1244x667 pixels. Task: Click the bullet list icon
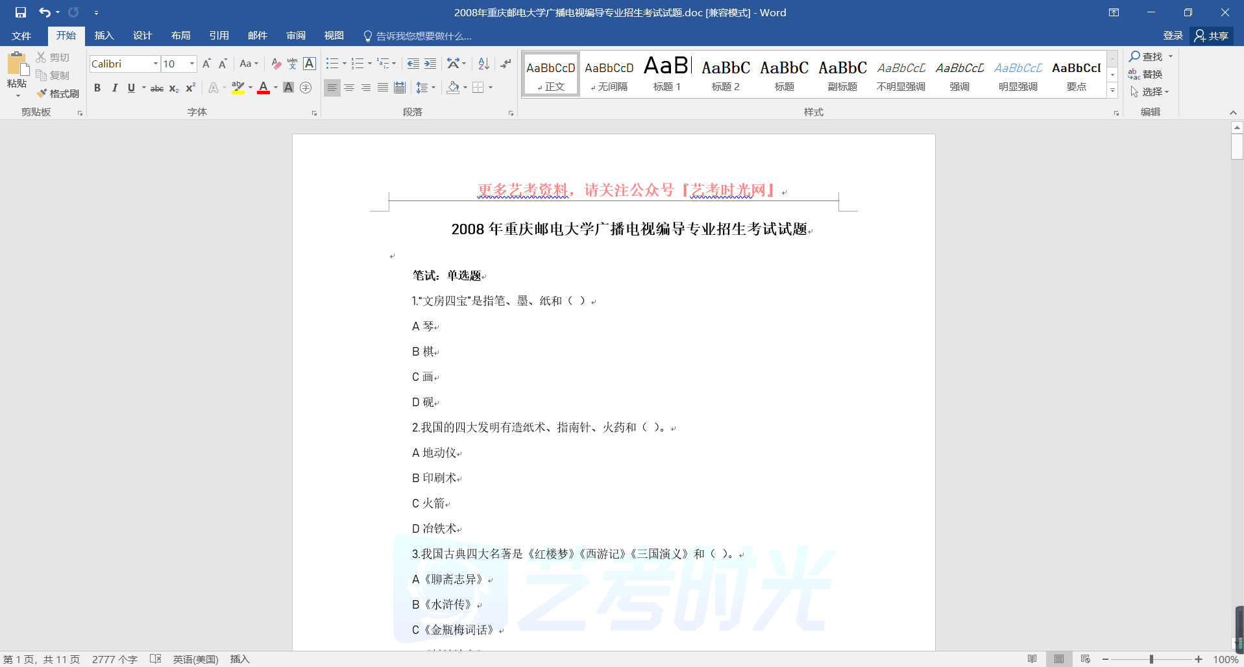coord(332,64)
